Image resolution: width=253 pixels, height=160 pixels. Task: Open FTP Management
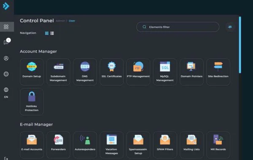tap(138, 72)
